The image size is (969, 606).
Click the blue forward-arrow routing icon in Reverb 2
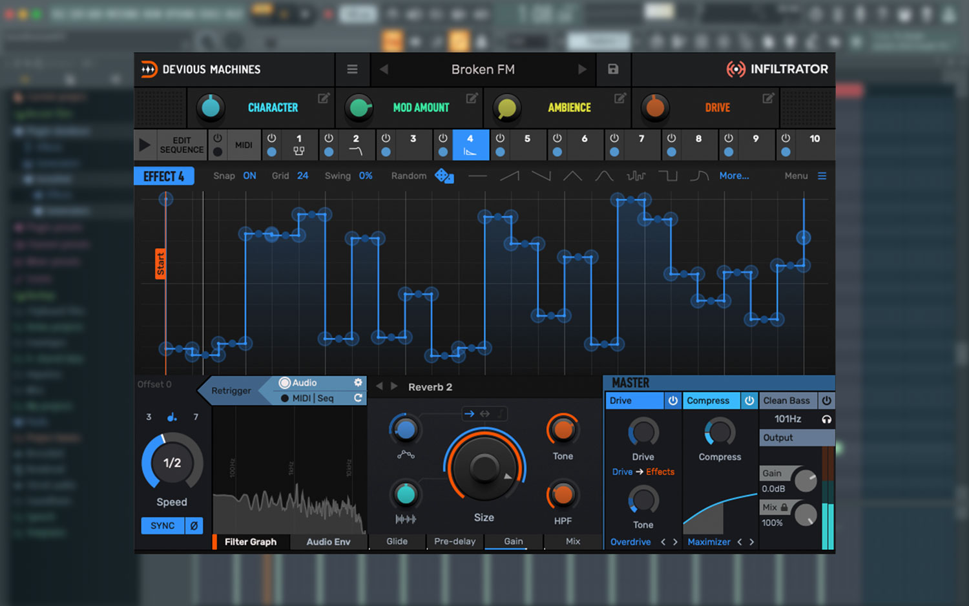(469, 413)
